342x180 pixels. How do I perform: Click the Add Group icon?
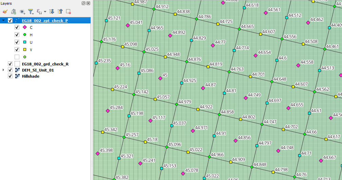(x=14, y=12)
